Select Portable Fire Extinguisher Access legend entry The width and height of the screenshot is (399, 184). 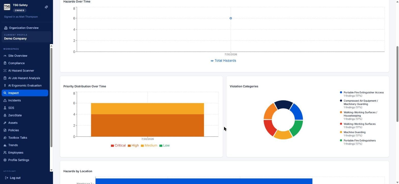point(362,94)
